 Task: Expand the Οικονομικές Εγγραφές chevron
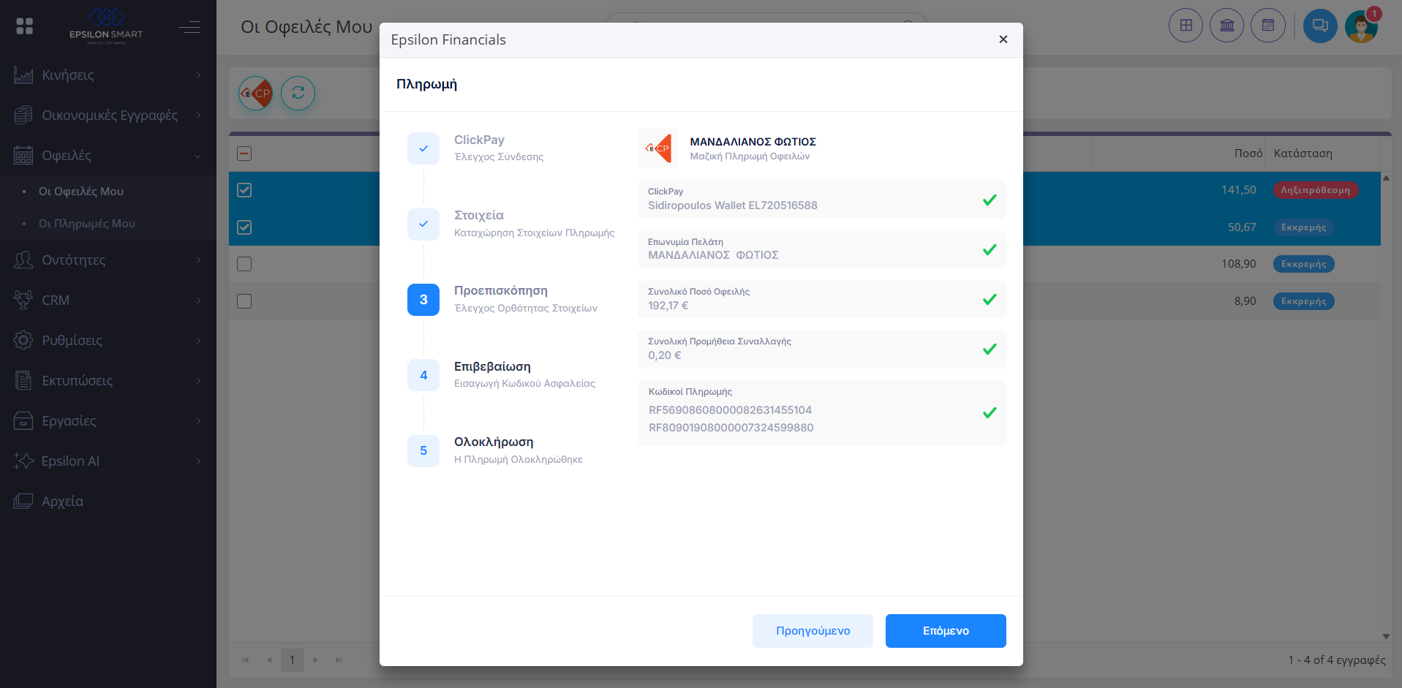[x=199, y=116]
